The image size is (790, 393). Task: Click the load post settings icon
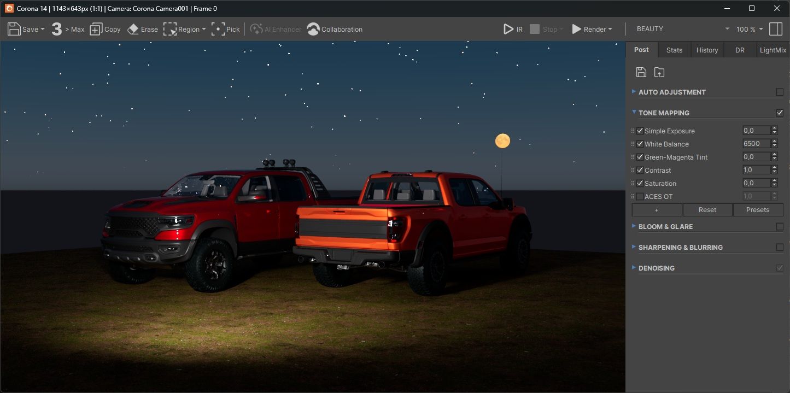point(659,72)
